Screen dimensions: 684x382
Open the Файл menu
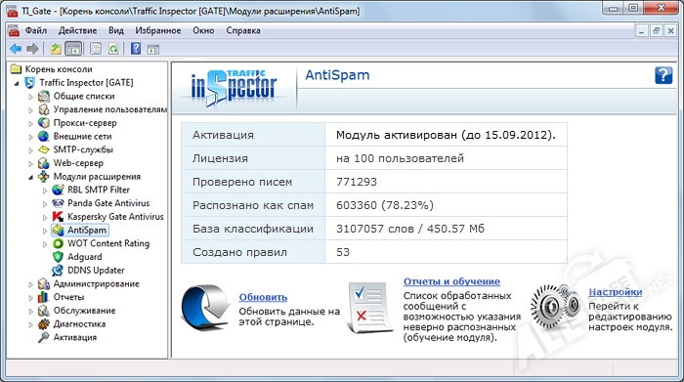click(x=36, y=30)
